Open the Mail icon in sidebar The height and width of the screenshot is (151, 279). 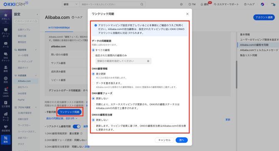pos(6,43)
